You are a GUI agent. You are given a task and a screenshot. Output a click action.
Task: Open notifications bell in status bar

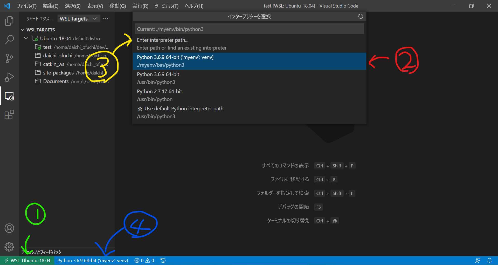[489, 260]
